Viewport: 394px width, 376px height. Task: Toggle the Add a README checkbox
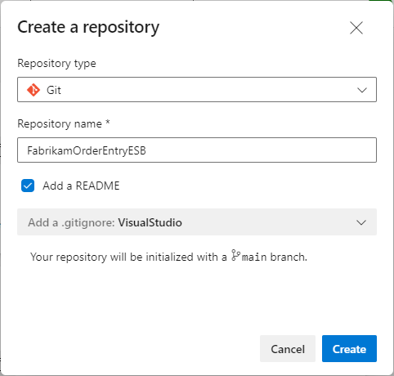(28, 186)
